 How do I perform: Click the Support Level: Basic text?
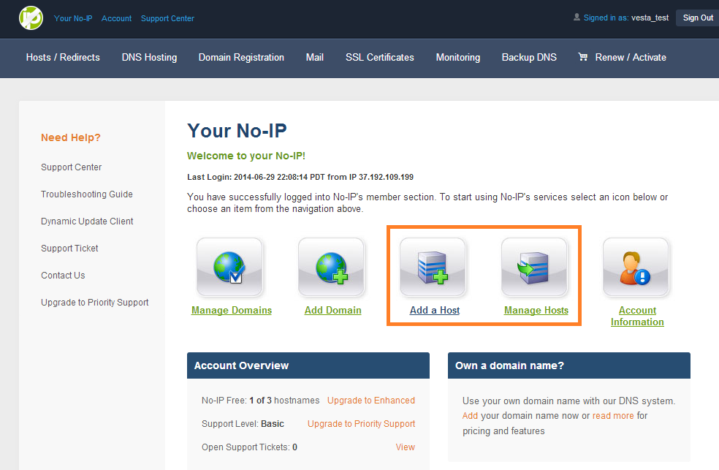(243, 424)
